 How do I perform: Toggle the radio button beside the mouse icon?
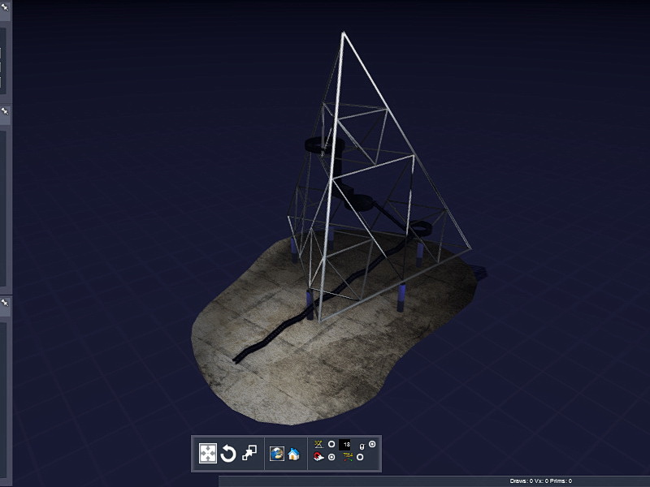(x=372, y=444)
